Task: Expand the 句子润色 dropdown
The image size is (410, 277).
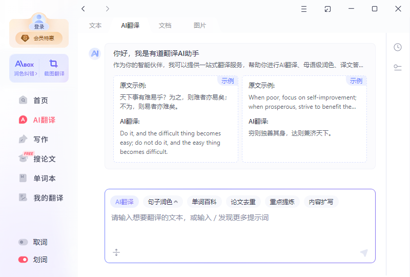Action: pyautogui.click(x=162, y=202)
